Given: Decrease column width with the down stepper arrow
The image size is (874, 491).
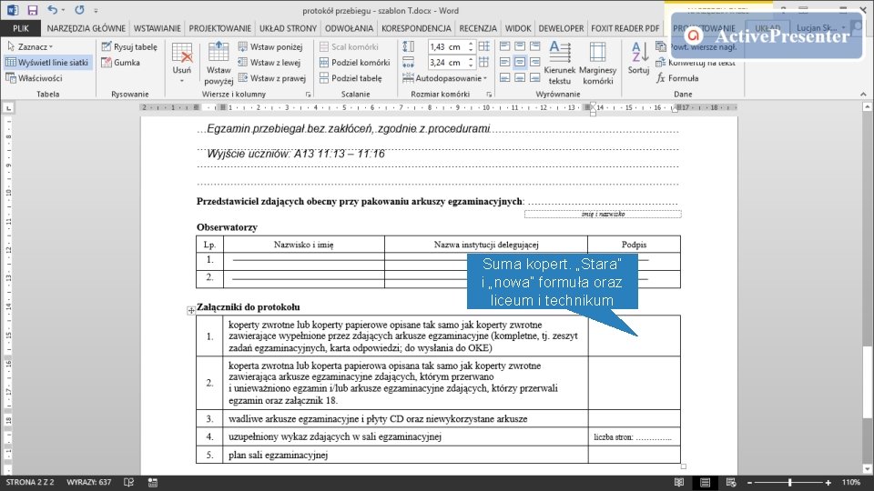Looking at the screenshot, I should (471, 65).
